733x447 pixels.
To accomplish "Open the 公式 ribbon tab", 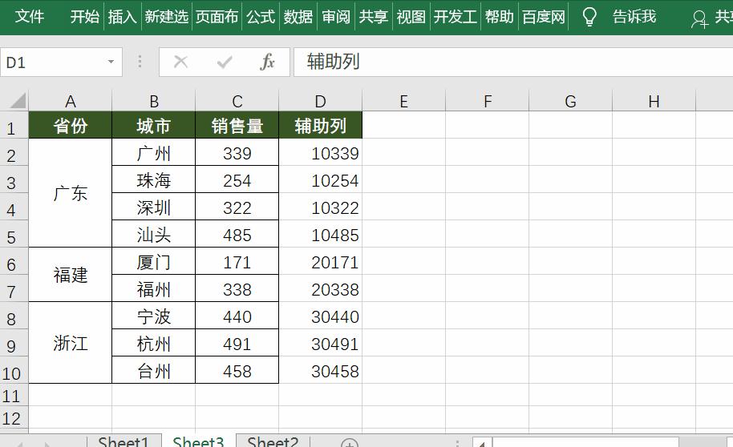I will 261,17.
